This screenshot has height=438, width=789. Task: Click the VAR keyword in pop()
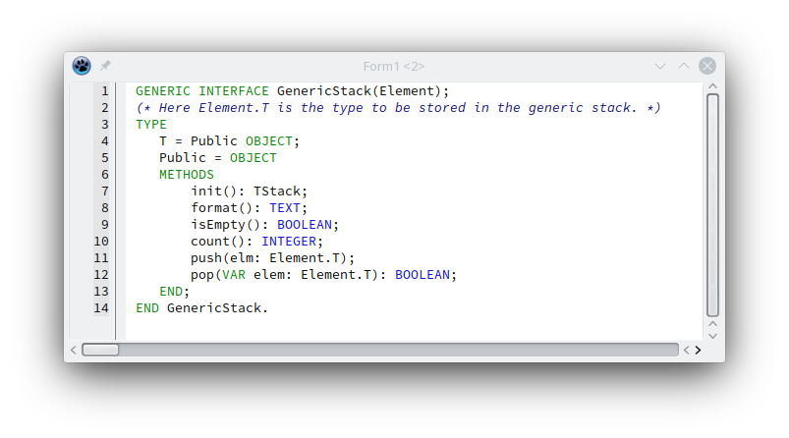point(234,275)
